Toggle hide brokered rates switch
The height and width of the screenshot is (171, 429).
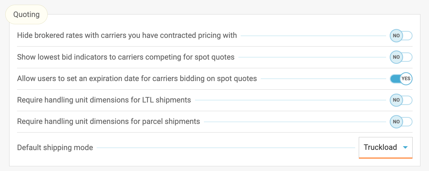coord(401,36)
